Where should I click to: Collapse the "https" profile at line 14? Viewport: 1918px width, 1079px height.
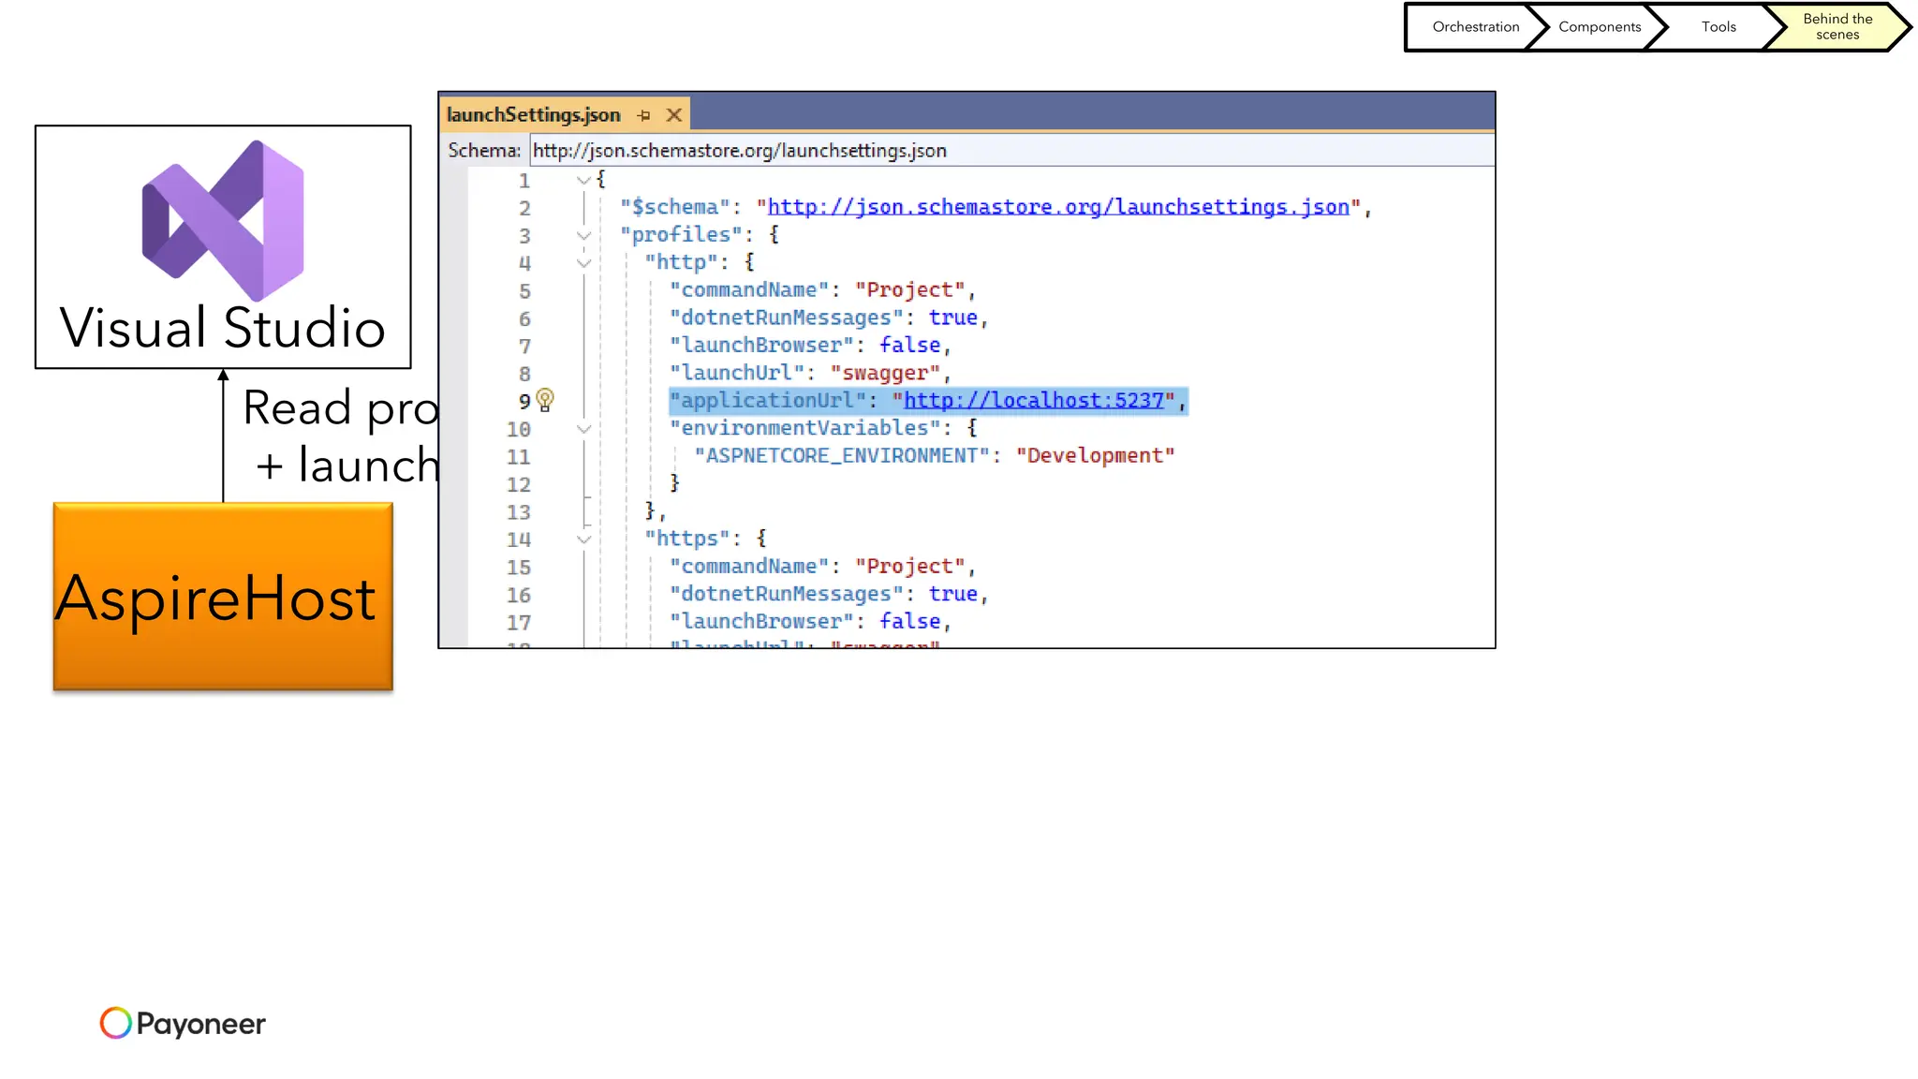pos(583,539)
